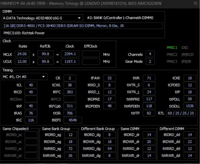Screen dimensions: 200x164
Task: Select the tRFC value field
Action: 69,92
